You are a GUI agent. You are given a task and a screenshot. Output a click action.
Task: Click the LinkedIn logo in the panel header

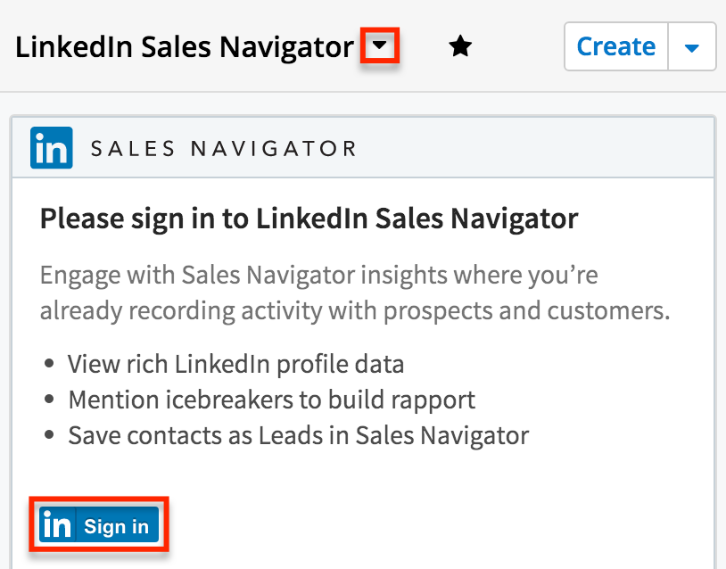[x=51, y=147]
